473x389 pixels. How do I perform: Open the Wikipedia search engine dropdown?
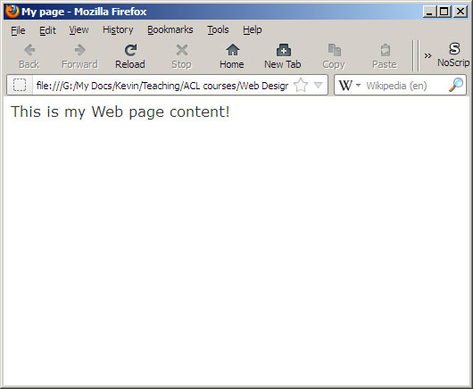tap(350, 85)
